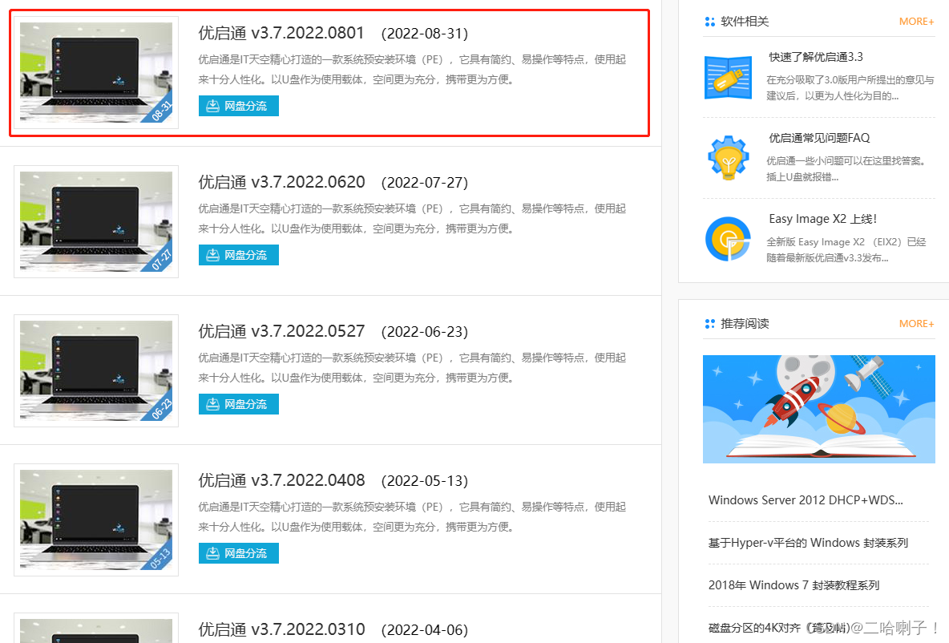949x643 pixels.
Task: Open the 优启通 v3.7.2022.0310 title link
Action: tap(281, 629)
